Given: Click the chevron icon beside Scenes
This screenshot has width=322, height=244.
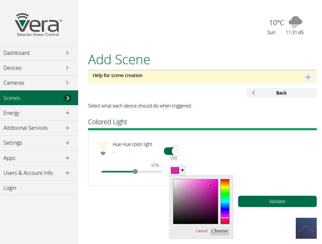Looking at the screenshot, I should (67, 98).
